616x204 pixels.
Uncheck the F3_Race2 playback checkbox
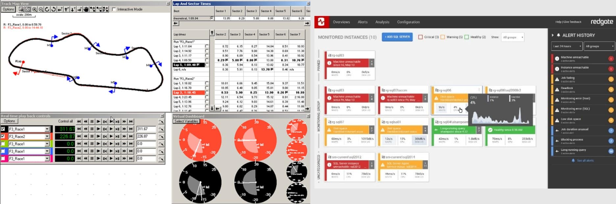[3, 136]
